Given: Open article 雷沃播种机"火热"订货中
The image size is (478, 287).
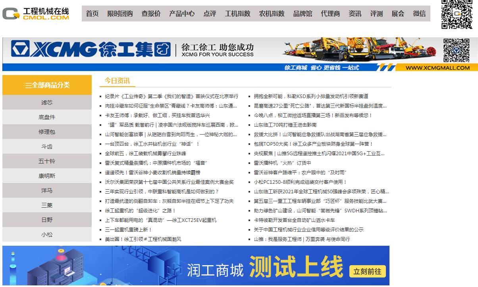Looking at the screenshot, I should [283, 163].
